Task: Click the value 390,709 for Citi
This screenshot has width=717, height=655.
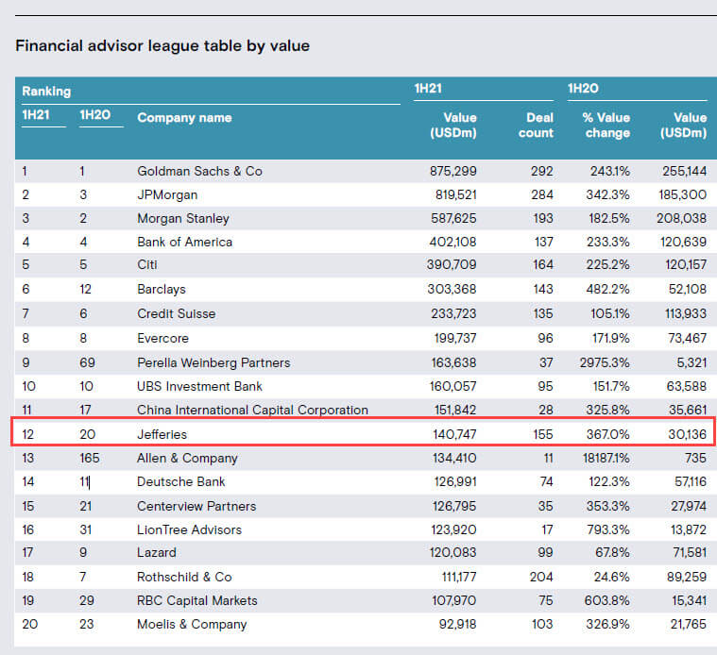Action: click(452, 265)
